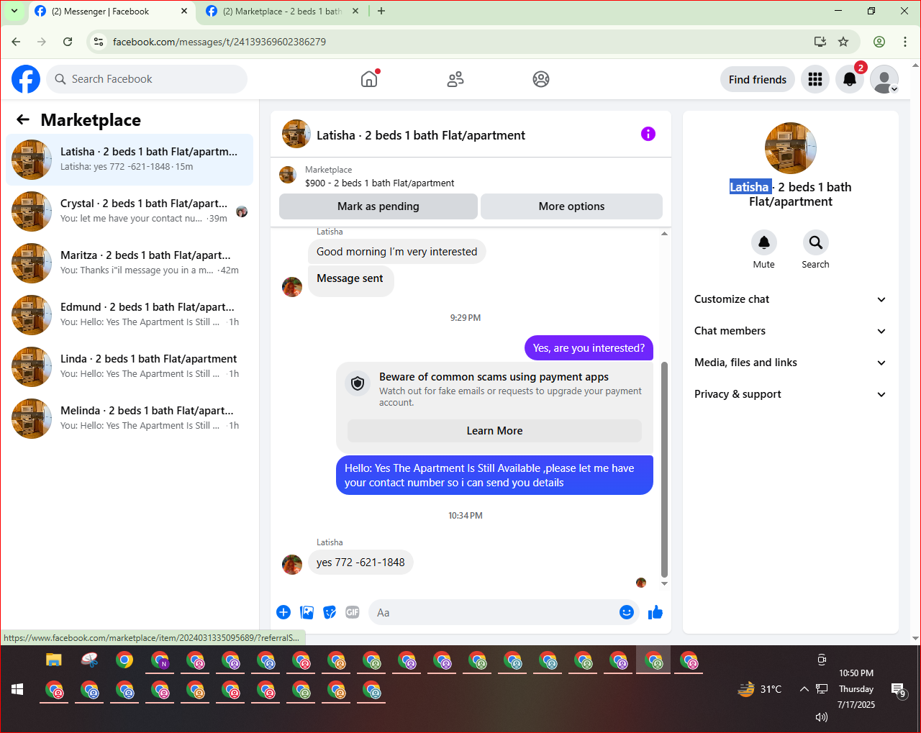Open Maritza conversation in the list
The image size is (921, 733).
130,263
